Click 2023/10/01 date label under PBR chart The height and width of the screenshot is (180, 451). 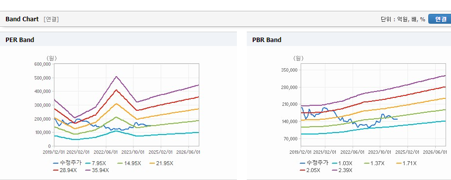(x=380, y=152)
